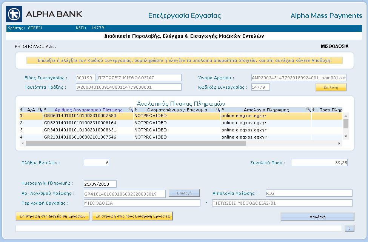Focus the Πλήθος Εντολών field
This screenshot has height=242, width=368.
96,163
